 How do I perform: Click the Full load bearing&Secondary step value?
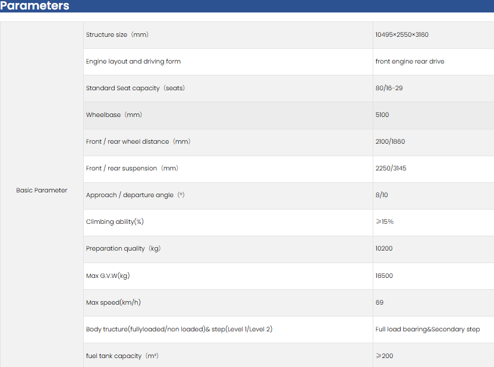pos(427,330)
